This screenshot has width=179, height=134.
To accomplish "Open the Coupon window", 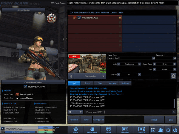I will [141, 130].
